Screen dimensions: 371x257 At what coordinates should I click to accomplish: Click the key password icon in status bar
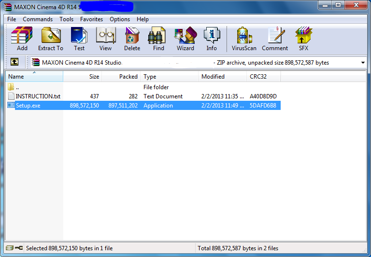tap(19, 248)
